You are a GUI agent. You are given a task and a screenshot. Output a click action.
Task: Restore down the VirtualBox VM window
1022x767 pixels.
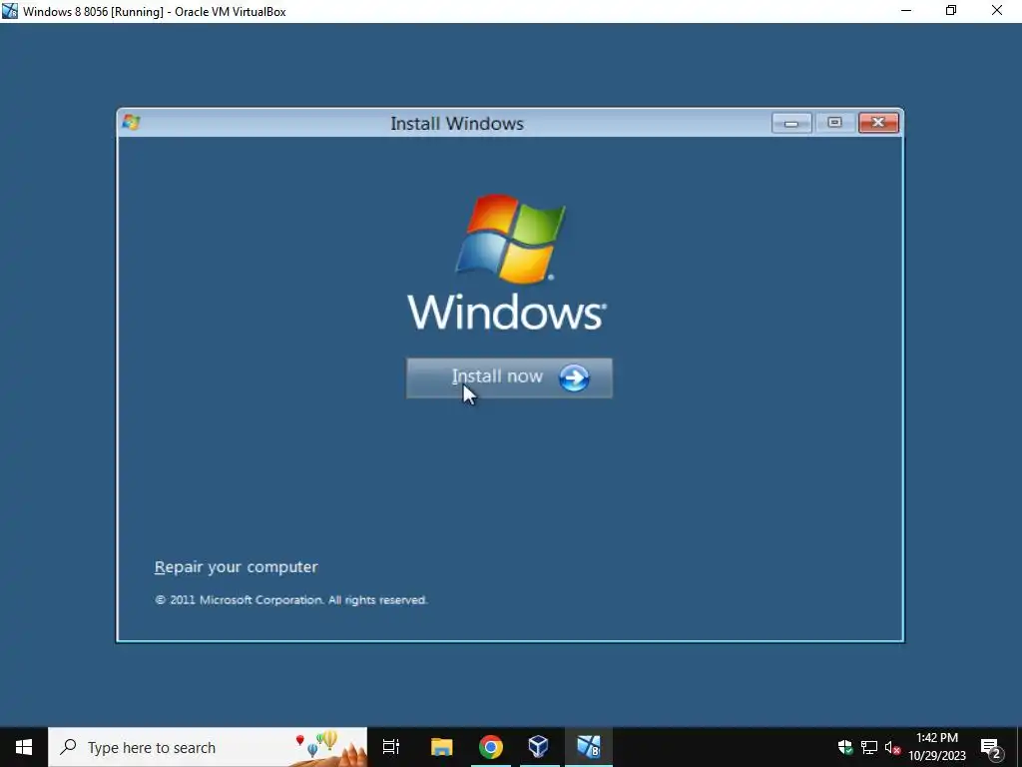[x=951, y=11]
